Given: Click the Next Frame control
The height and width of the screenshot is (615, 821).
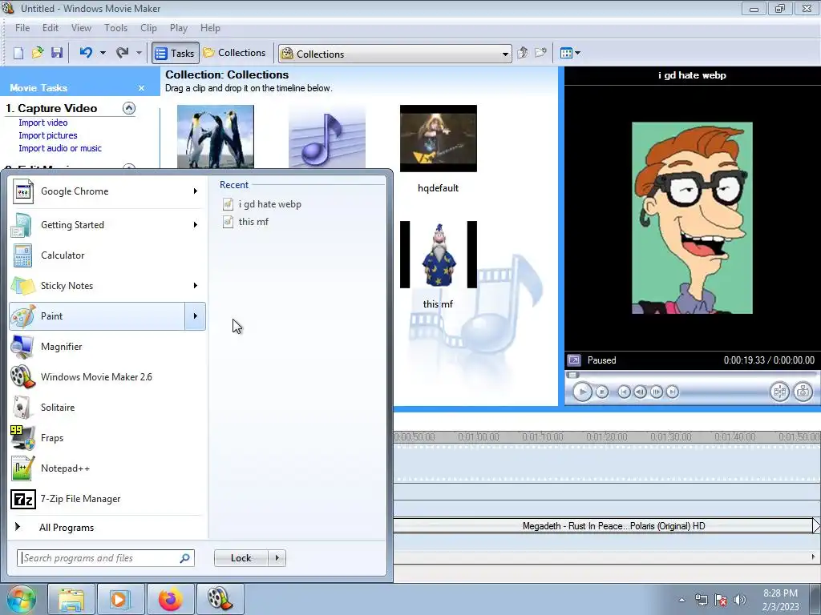Looking at the screenshot, I should point(656,392).
